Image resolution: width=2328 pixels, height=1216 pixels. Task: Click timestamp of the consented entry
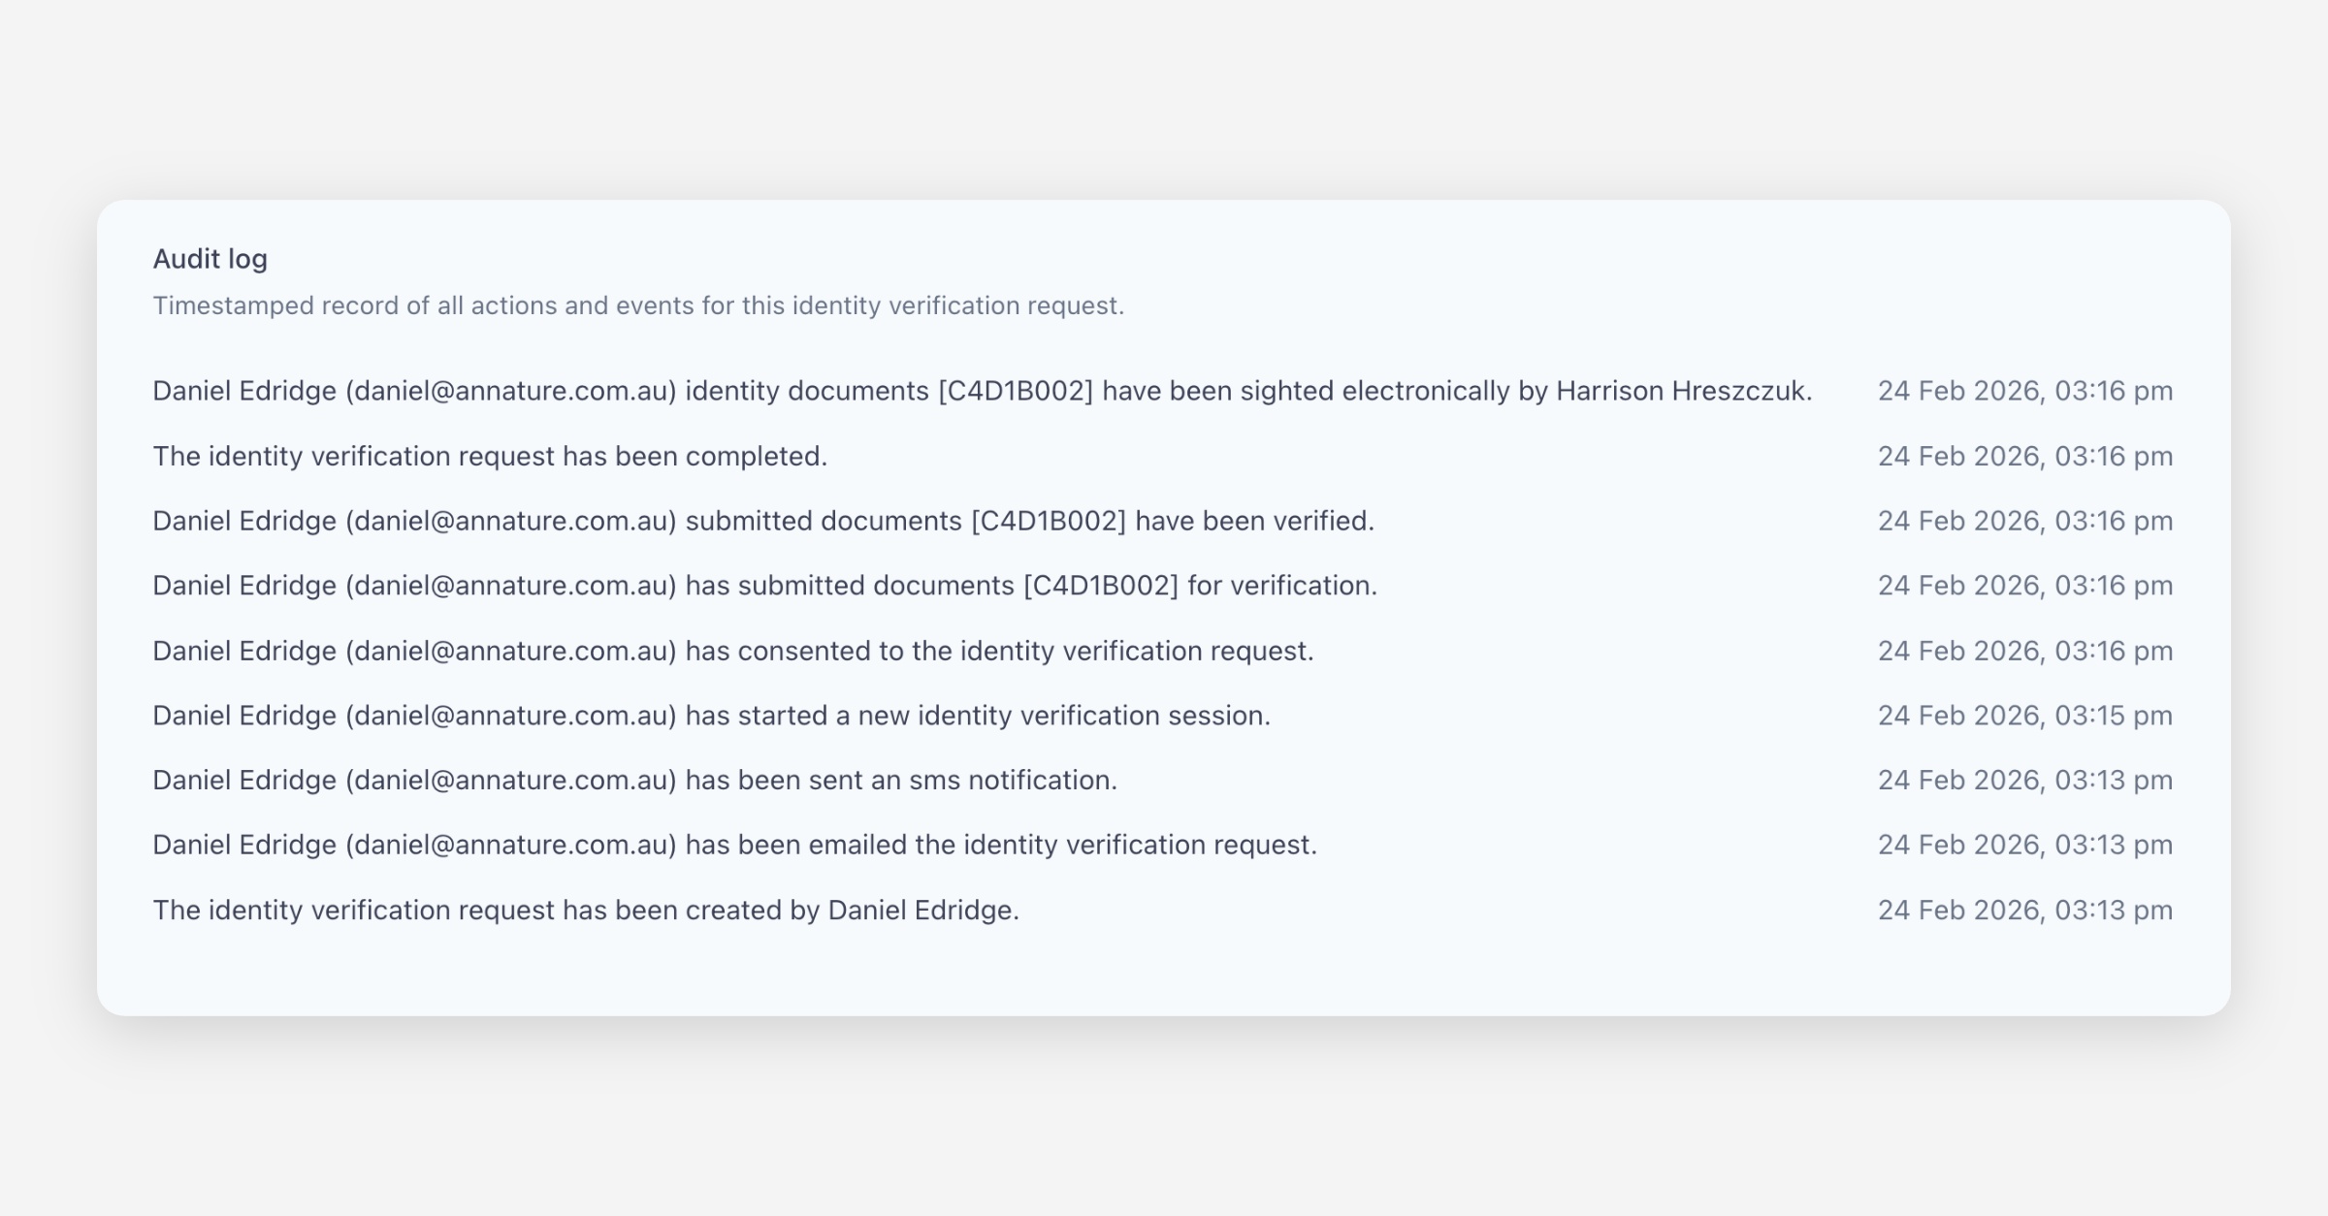point(2024,651)
